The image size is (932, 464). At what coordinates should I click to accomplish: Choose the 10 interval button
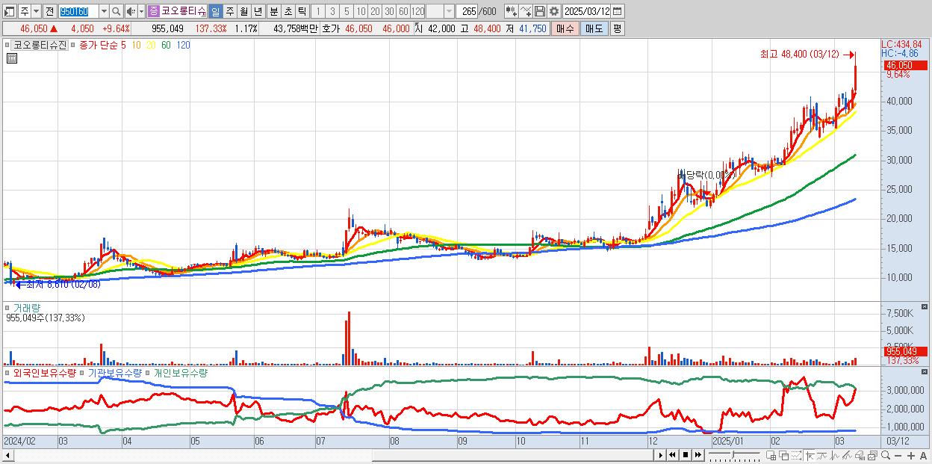pos(361,11)
